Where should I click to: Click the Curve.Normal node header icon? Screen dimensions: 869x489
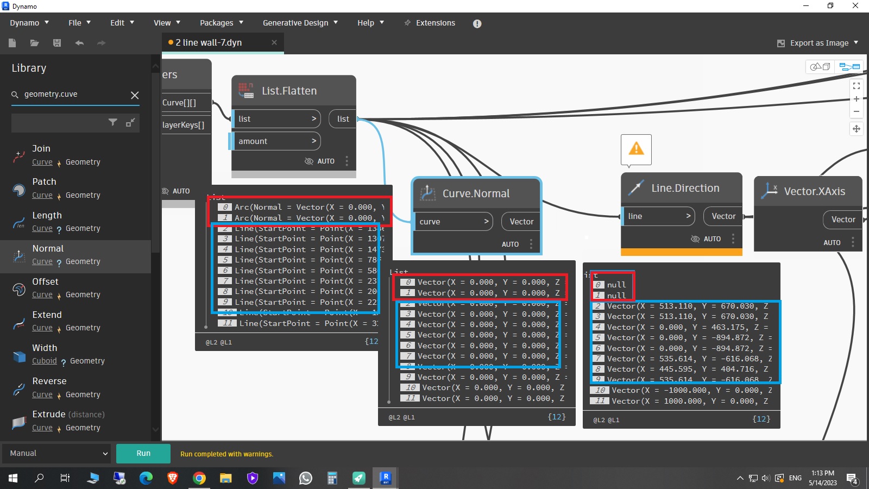coord(428,193)
